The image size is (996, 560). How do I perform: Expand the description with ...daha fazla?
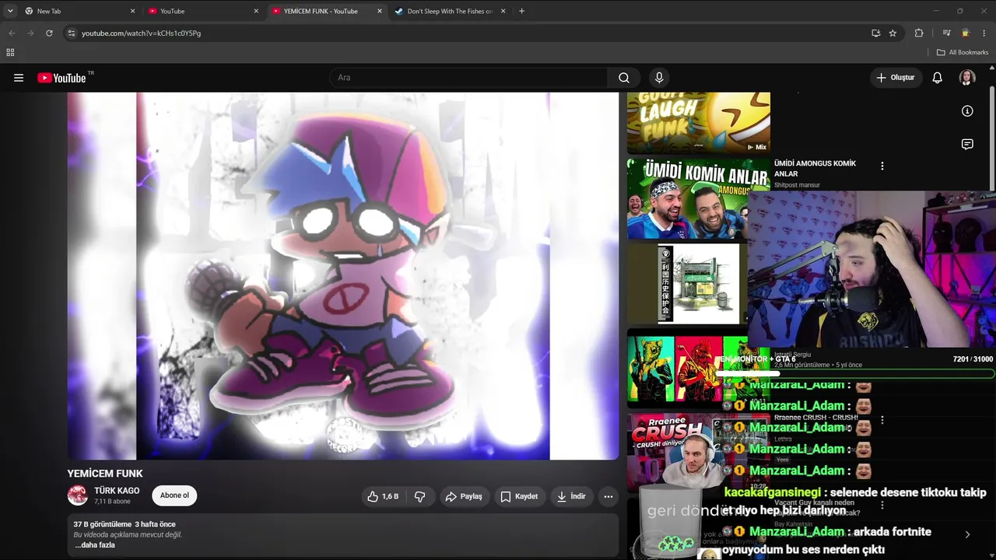95,545
